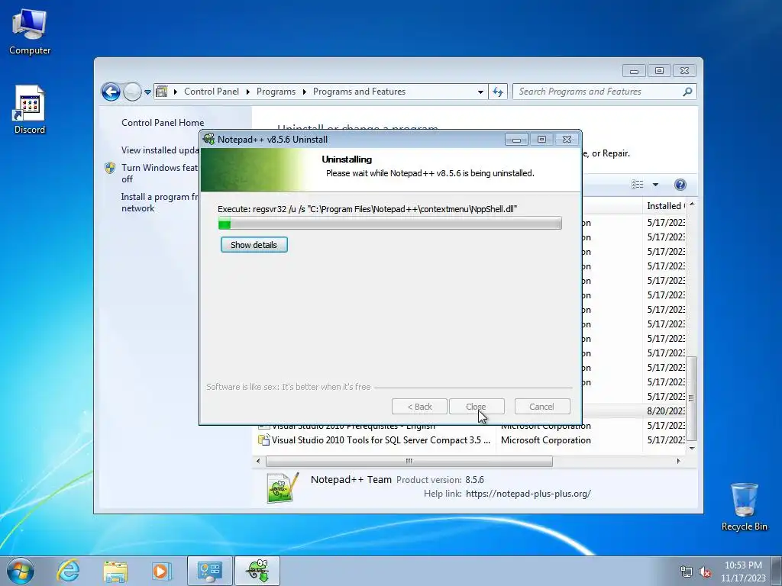Click the Show desktop button

click(778, 571)
